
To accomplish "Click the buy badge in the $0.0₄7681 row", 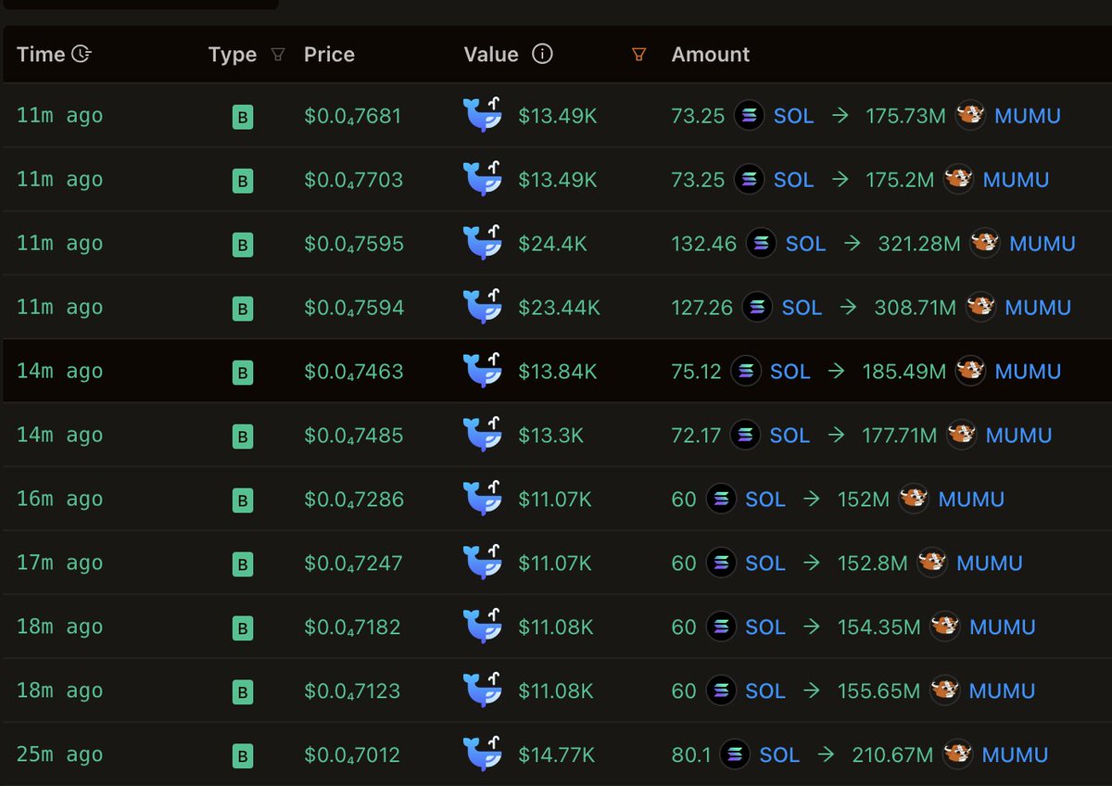I will tap(243, 117).
